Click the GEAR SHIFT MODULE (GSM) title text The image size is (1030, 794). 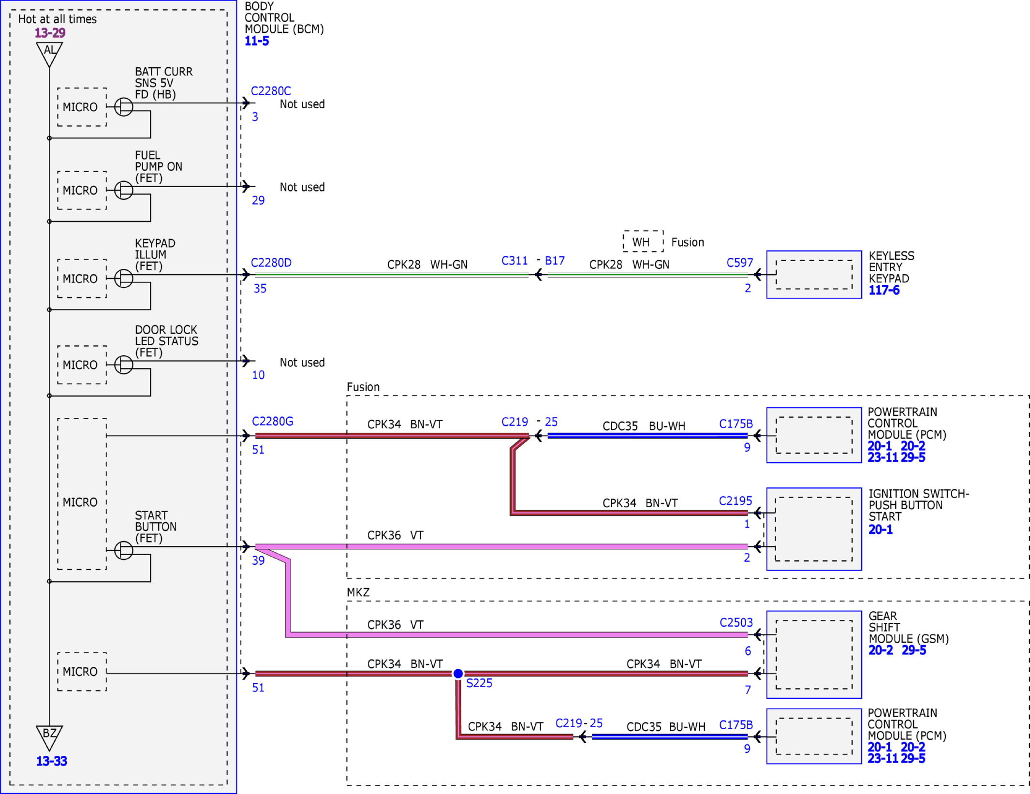click(909, 627)
